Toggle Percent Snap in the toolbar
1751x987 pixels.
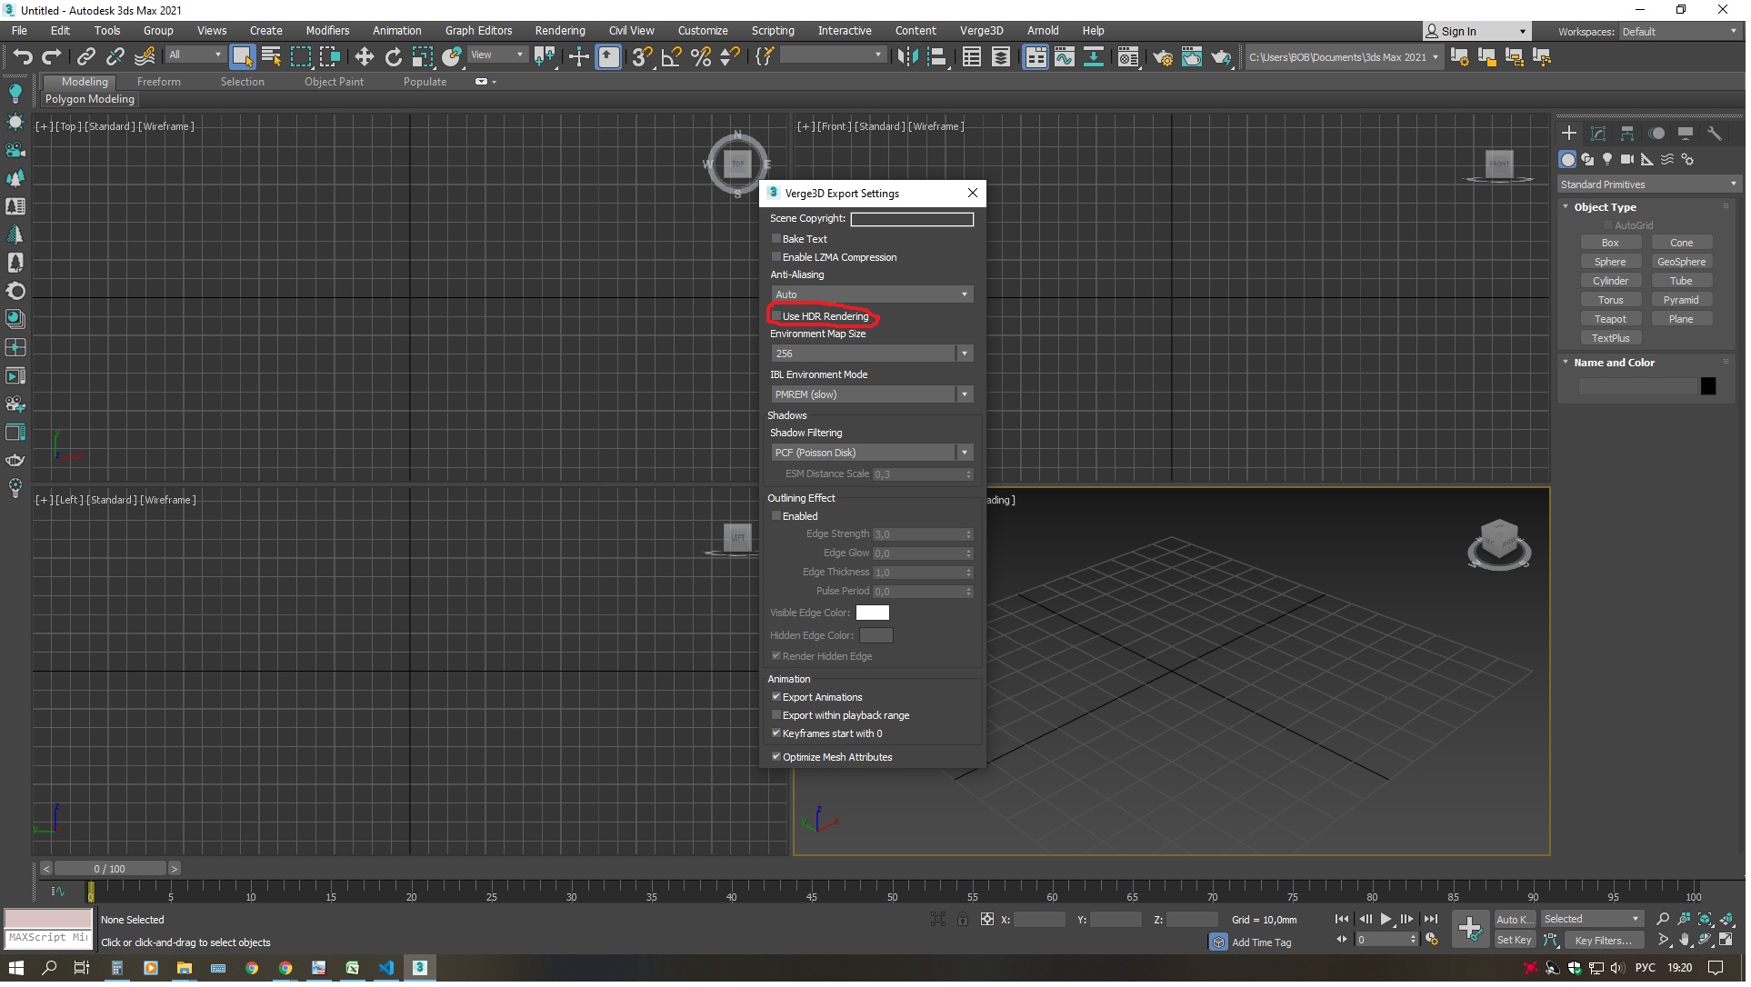point(701,57)
